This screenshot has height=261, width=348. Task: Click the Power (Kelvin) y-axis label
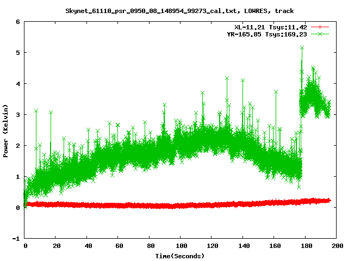coord(6,130)
